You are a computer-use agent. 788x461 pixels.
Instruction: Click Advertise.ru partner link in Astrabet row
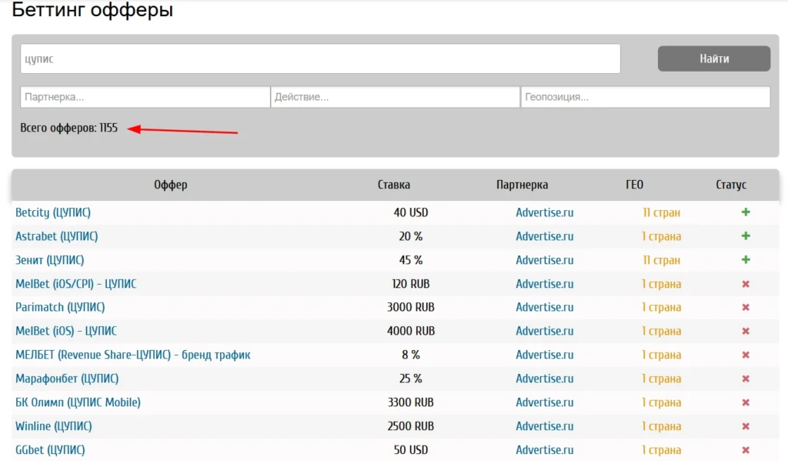[544, 236]
